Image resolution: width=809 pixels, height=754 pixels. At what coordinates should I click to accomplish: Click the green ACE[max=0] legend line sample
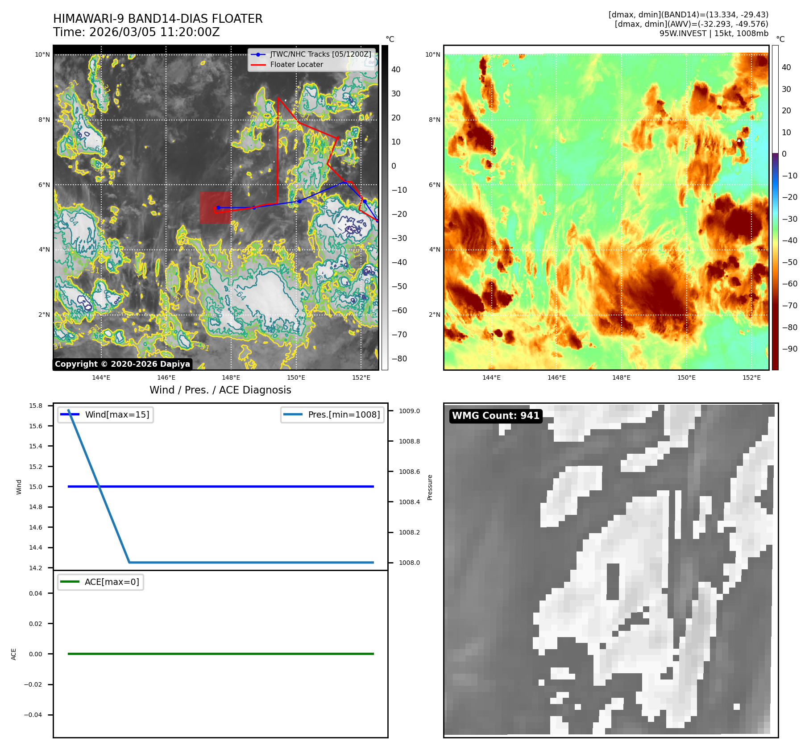pos(70,582)
